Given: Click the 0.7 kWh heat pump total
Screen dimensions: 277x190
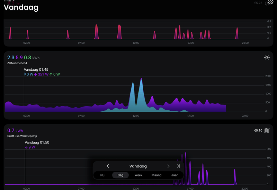Looking at the screenshot, I should 15,131.
